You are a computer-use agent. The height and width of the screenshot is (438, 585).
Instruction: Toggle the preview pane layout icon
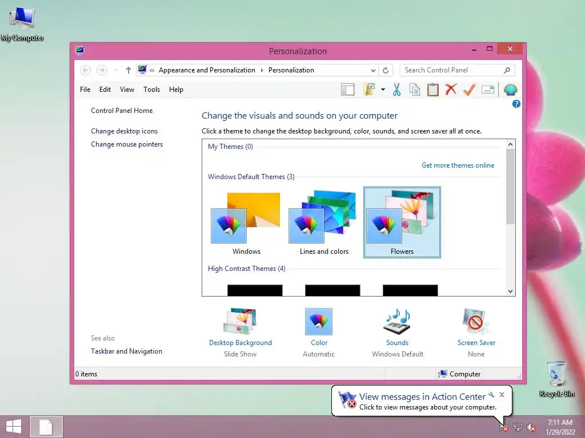coord(348,90)
